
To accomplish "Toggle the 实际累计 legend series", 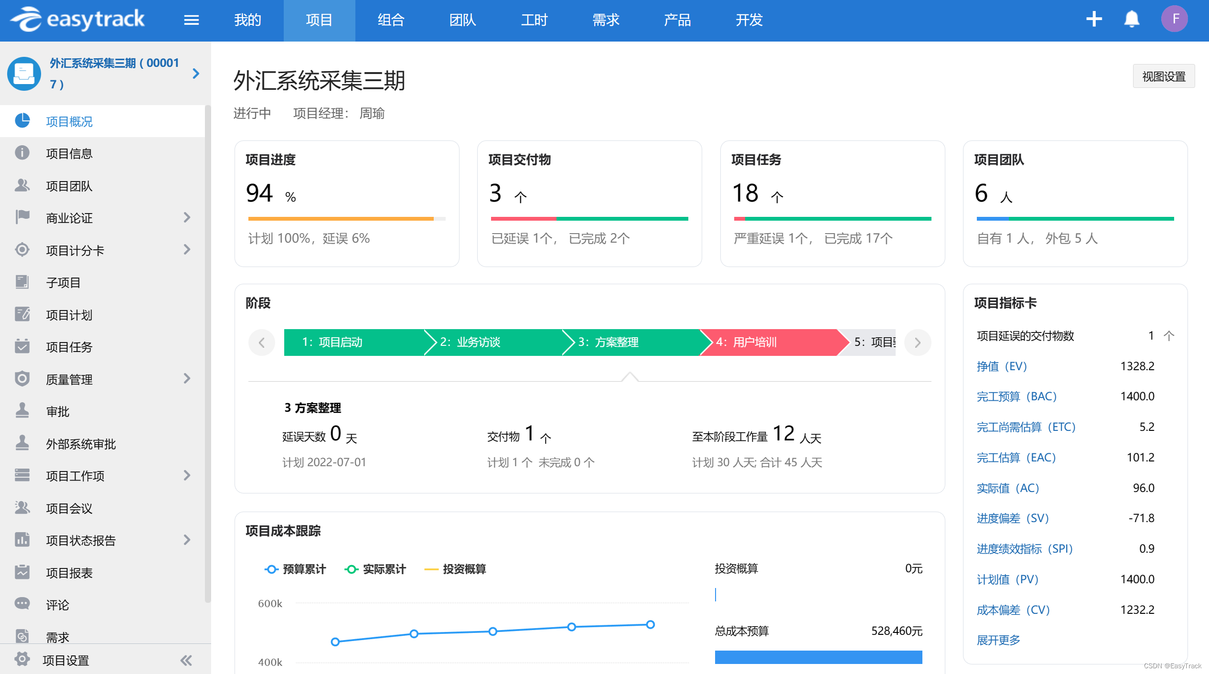I will [375, 569].
